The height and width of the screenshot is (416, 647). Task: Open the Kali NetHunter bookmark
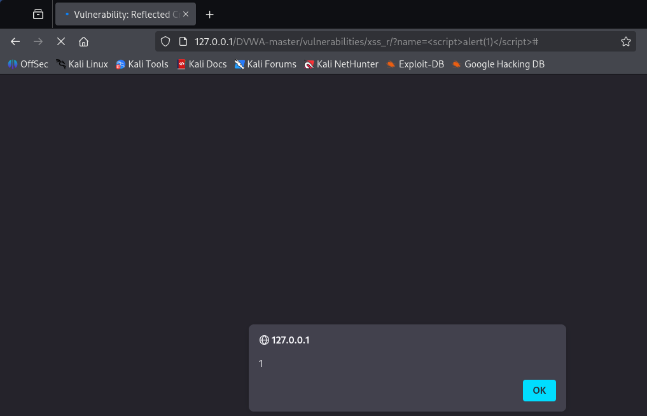click(341, 64)
